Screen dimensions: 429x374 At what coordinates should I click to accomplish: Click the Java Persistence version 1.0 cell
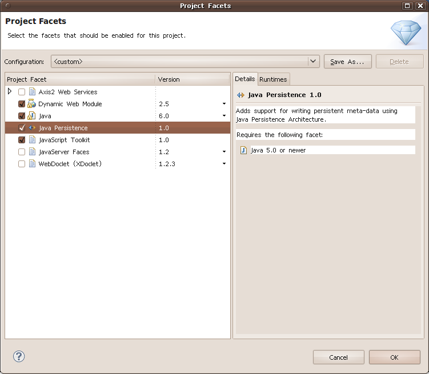193,128
